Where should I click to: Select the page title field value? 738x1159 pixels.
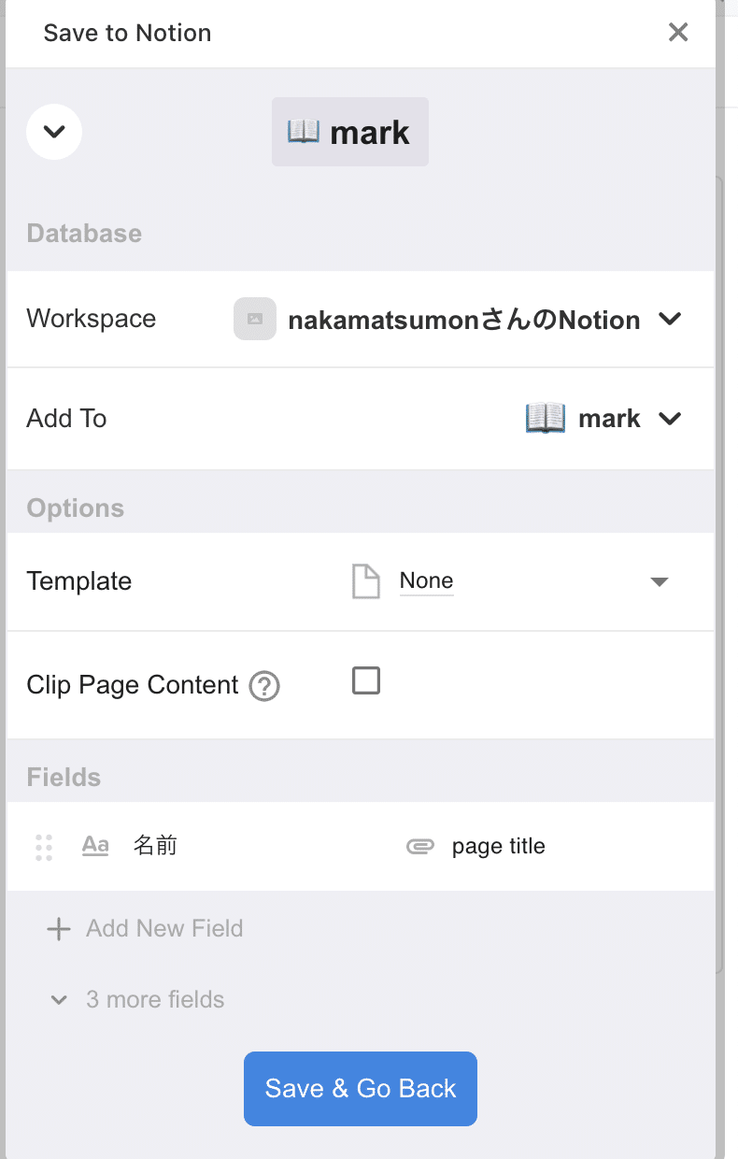499,847
